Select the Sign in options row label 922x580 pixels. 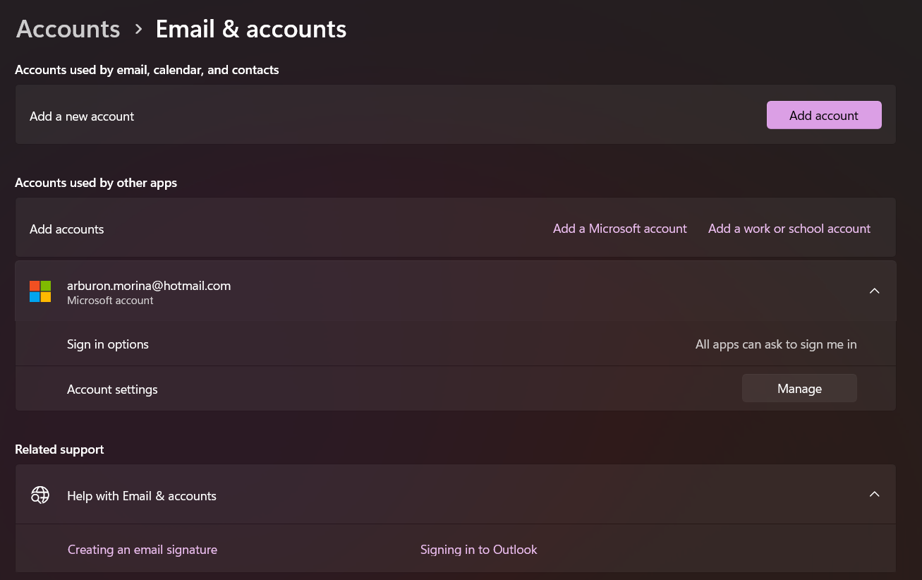108,344
